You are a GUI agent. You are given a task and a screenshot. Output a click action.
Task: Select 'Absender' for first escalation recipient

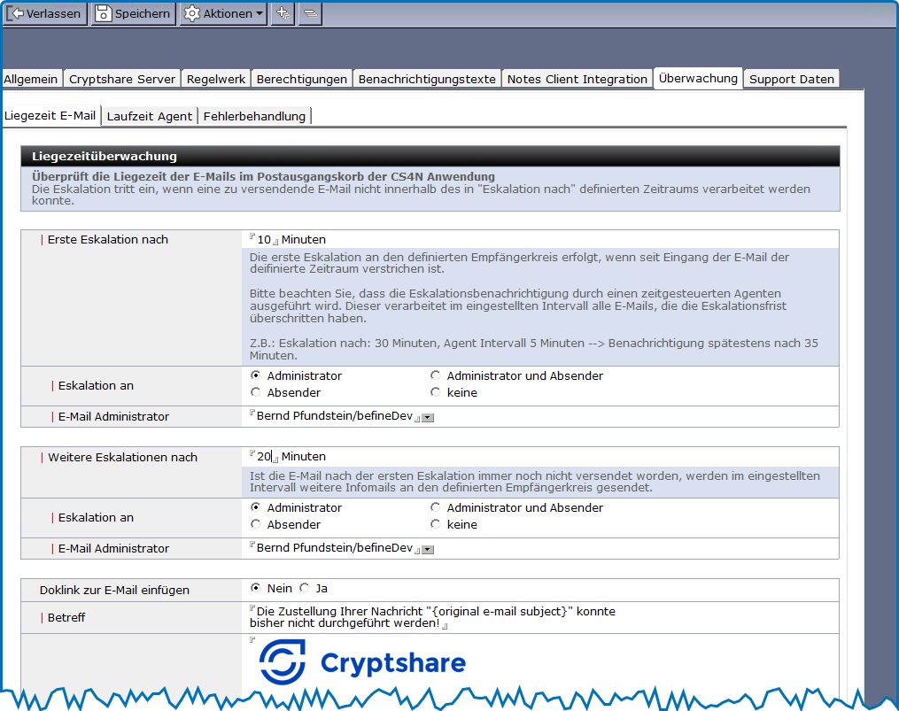click(256, 392)
